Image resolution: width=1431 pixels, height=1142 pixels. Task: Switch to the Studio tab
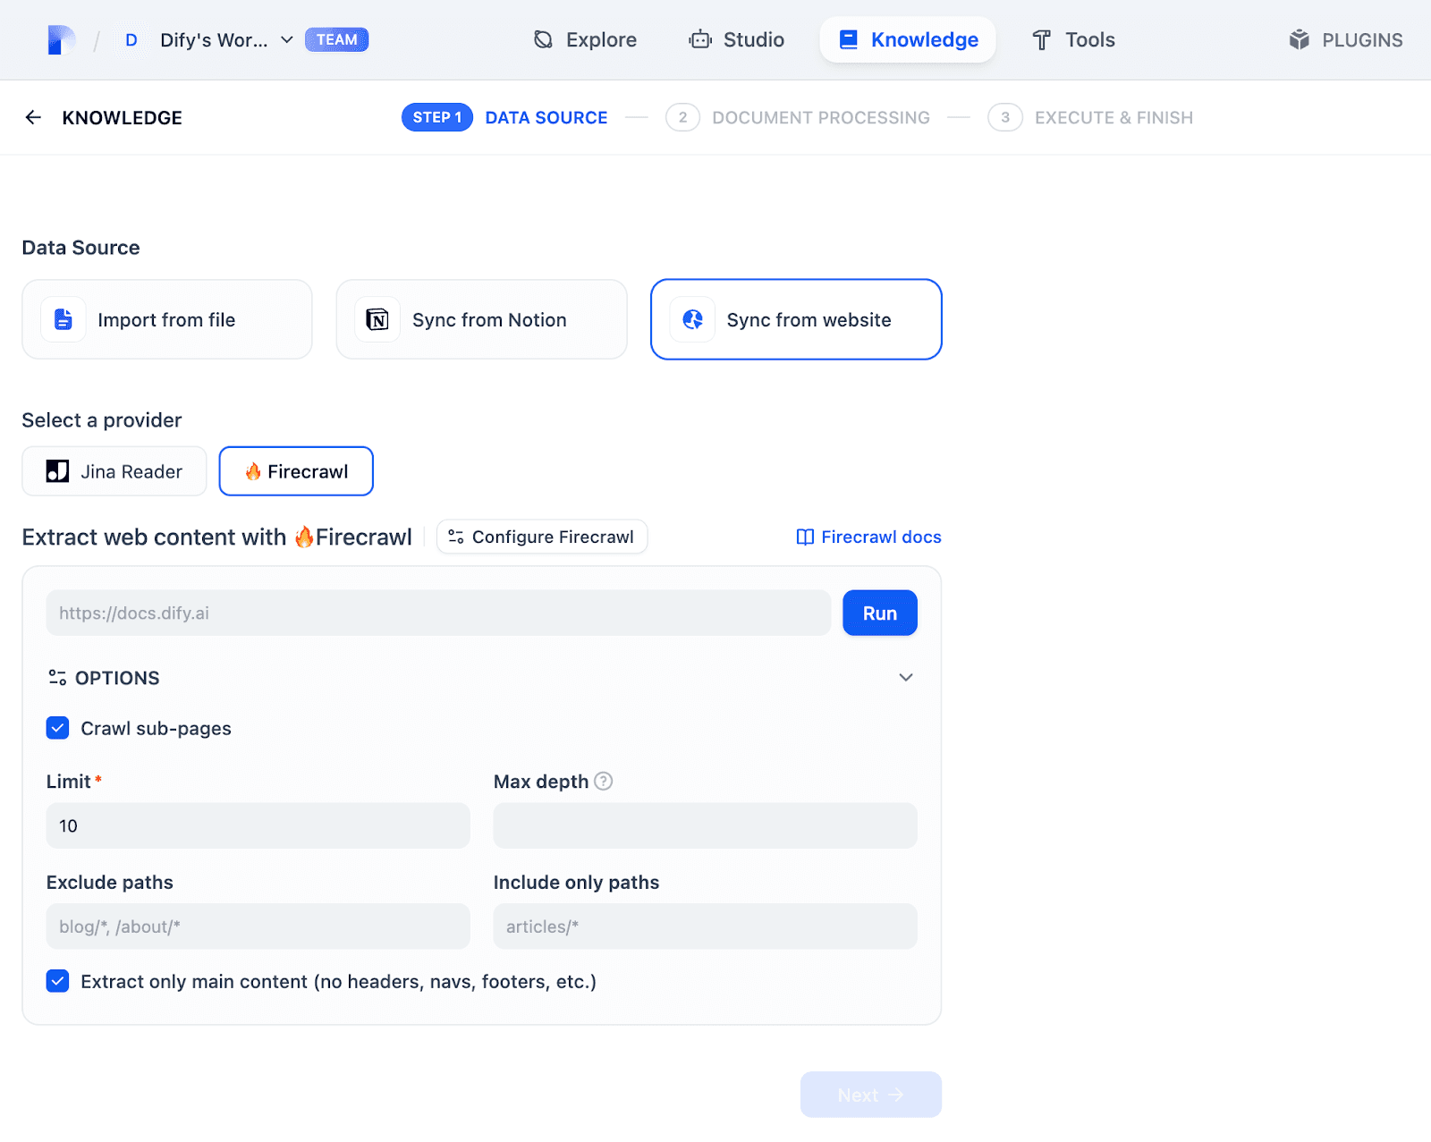[x=736, y=40]
